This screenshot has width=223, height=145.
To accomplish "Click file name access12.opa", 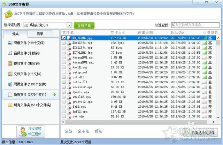I will point(83,87).
